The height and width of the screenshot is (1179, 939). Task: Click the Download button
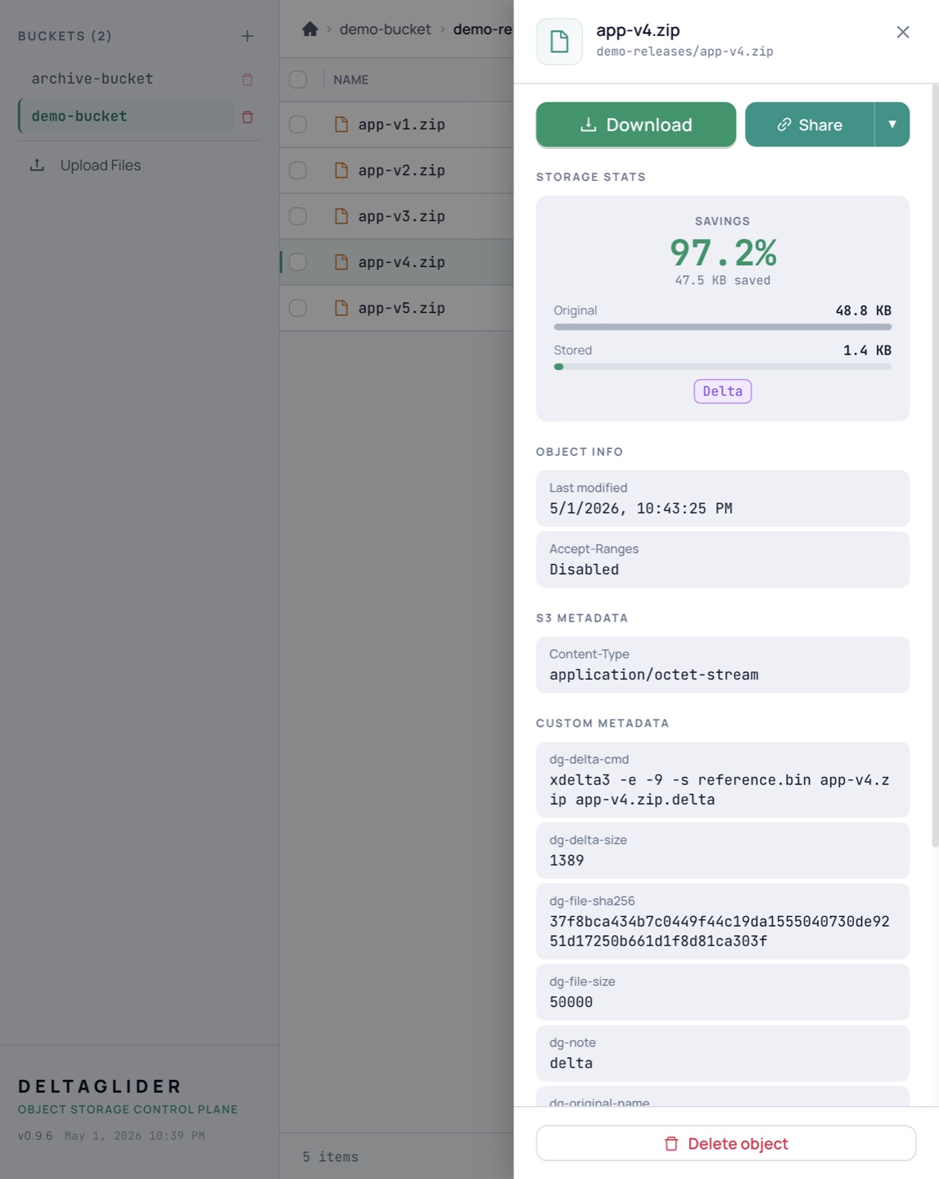(x=636, y=124)
